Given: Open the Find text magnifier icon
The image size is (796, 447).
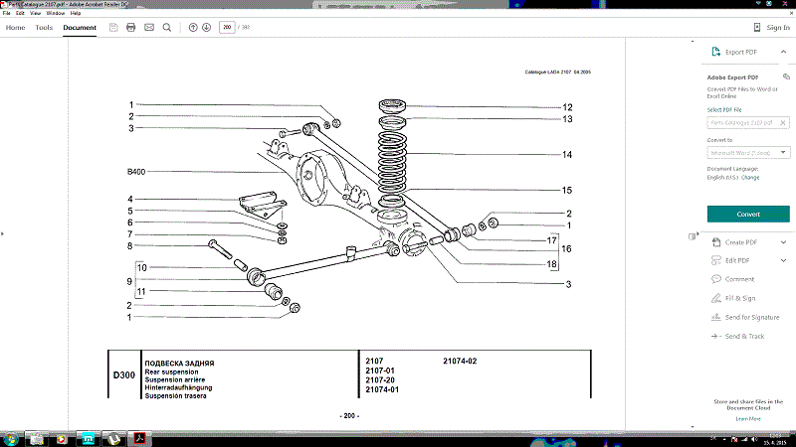Looking at the screenshot, I should 166,28.
